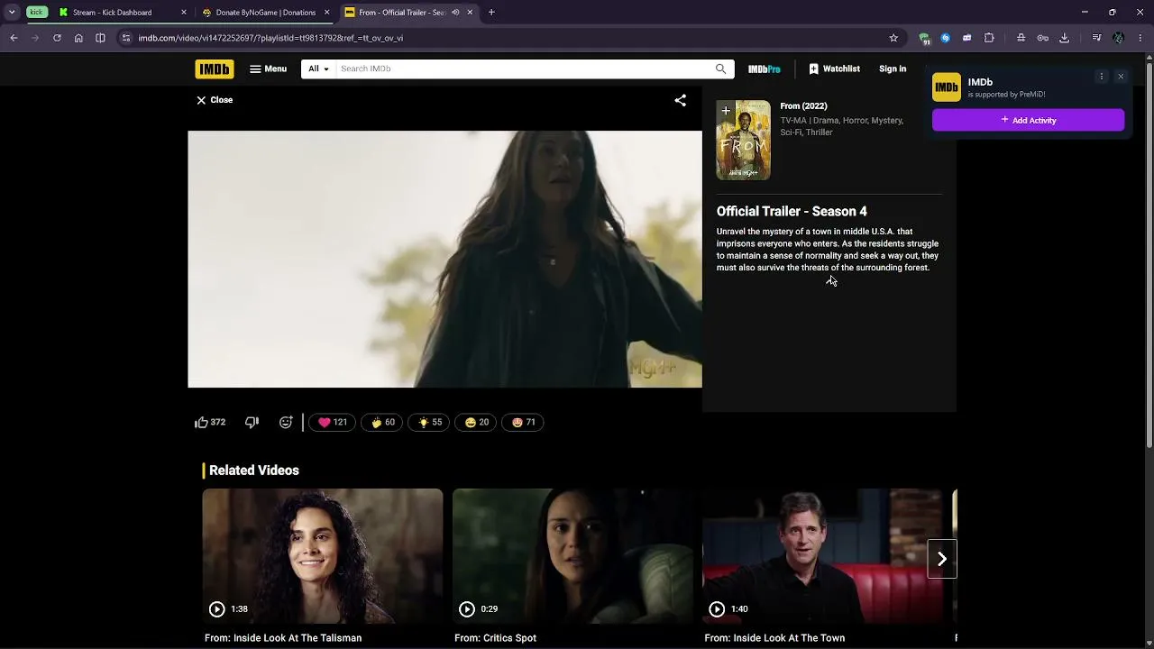Viewport: 1154px width, 649px height.
Task: Go back to previous page
Action: pos(14,38)
